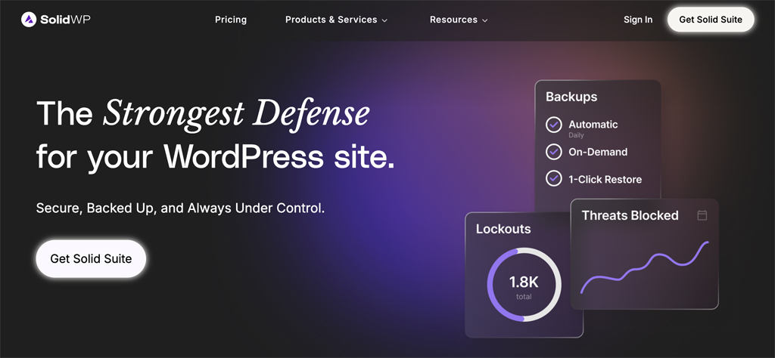Image resolution: width=775 pixels, height=358 pixels.
Task: Click the "1.8K" value text
Action: (524, 282)
